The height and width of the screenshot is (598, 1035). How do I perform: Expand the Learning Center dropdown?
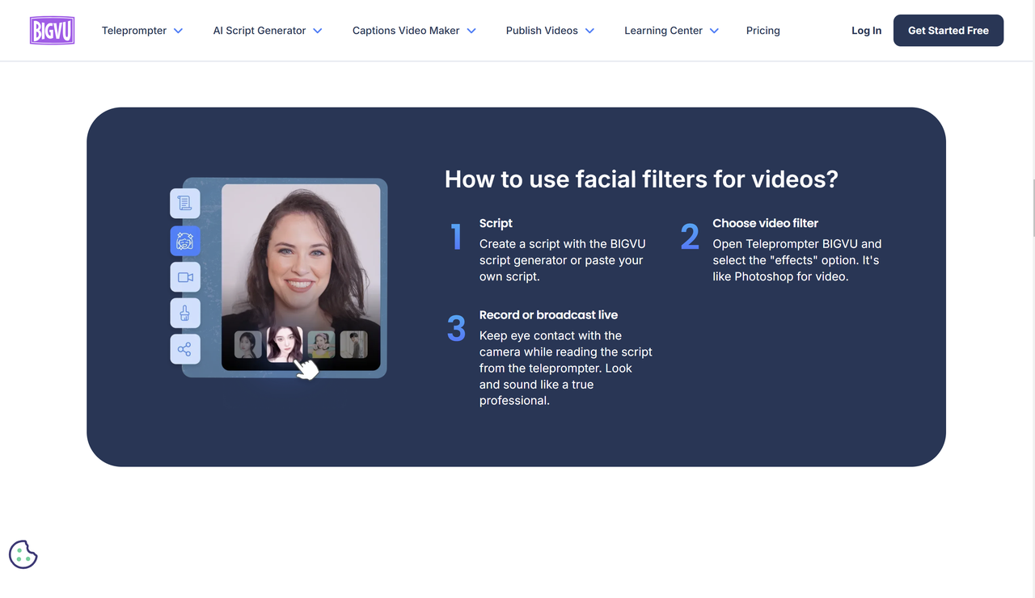(671, 30)
